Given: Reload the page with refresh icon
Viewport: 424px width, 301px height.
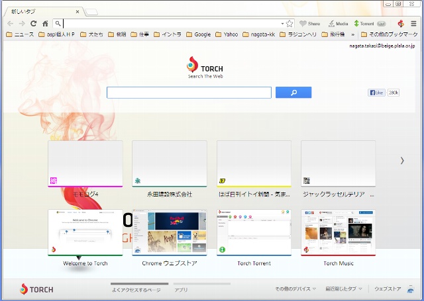Looking at the screenshot, I should [x=33, y=24].
